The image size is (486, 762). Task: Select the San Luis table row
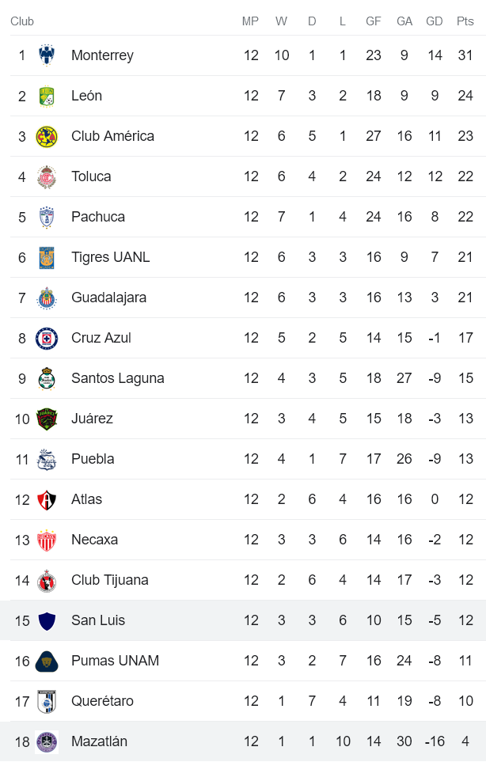point(243,620)
